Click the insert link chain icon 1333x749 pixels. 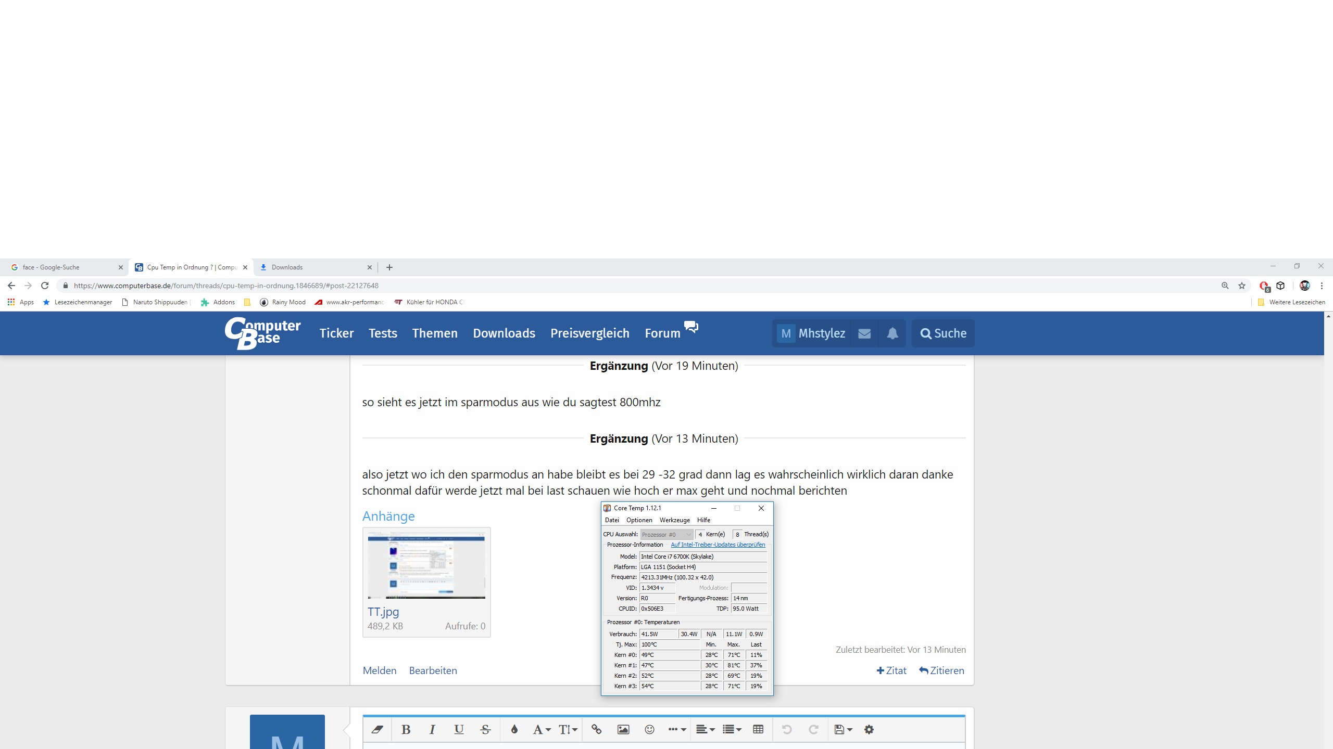(x=597, y=730)
